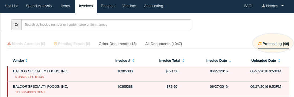Click the Invoice Total column header
The width and height of the screenshot is (294, 97).
[170, 61]
